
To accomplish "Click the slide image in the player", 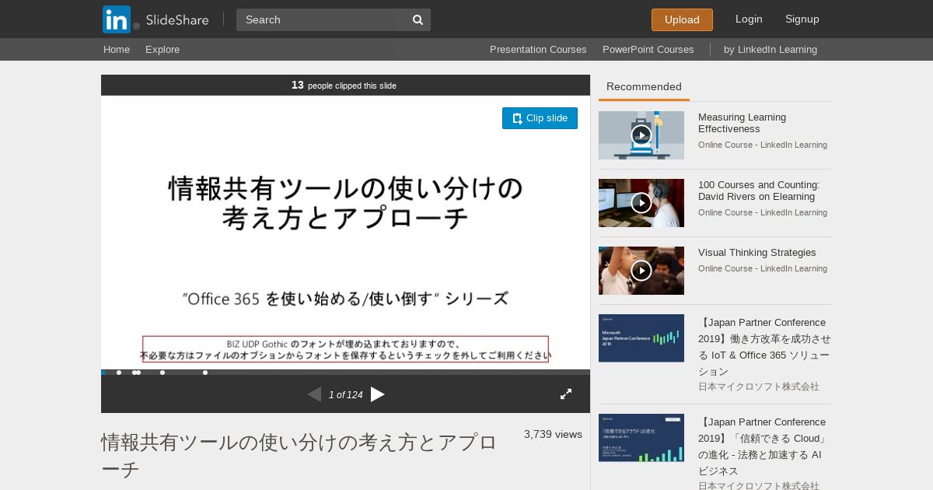I will 345,233.
